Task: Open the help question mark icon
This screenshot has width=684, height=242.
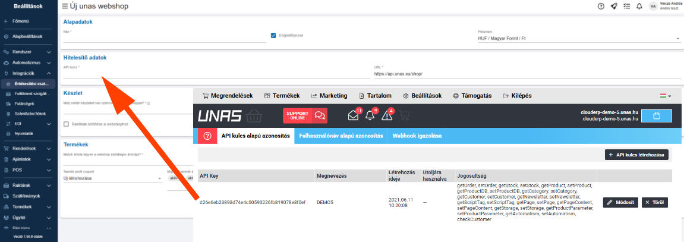Action: (601, 6)
